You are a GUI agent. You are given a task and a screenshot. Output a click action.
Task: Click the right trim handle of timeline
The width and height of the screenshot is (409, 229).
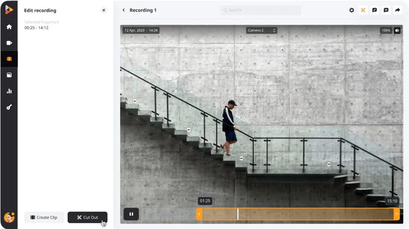397,214
